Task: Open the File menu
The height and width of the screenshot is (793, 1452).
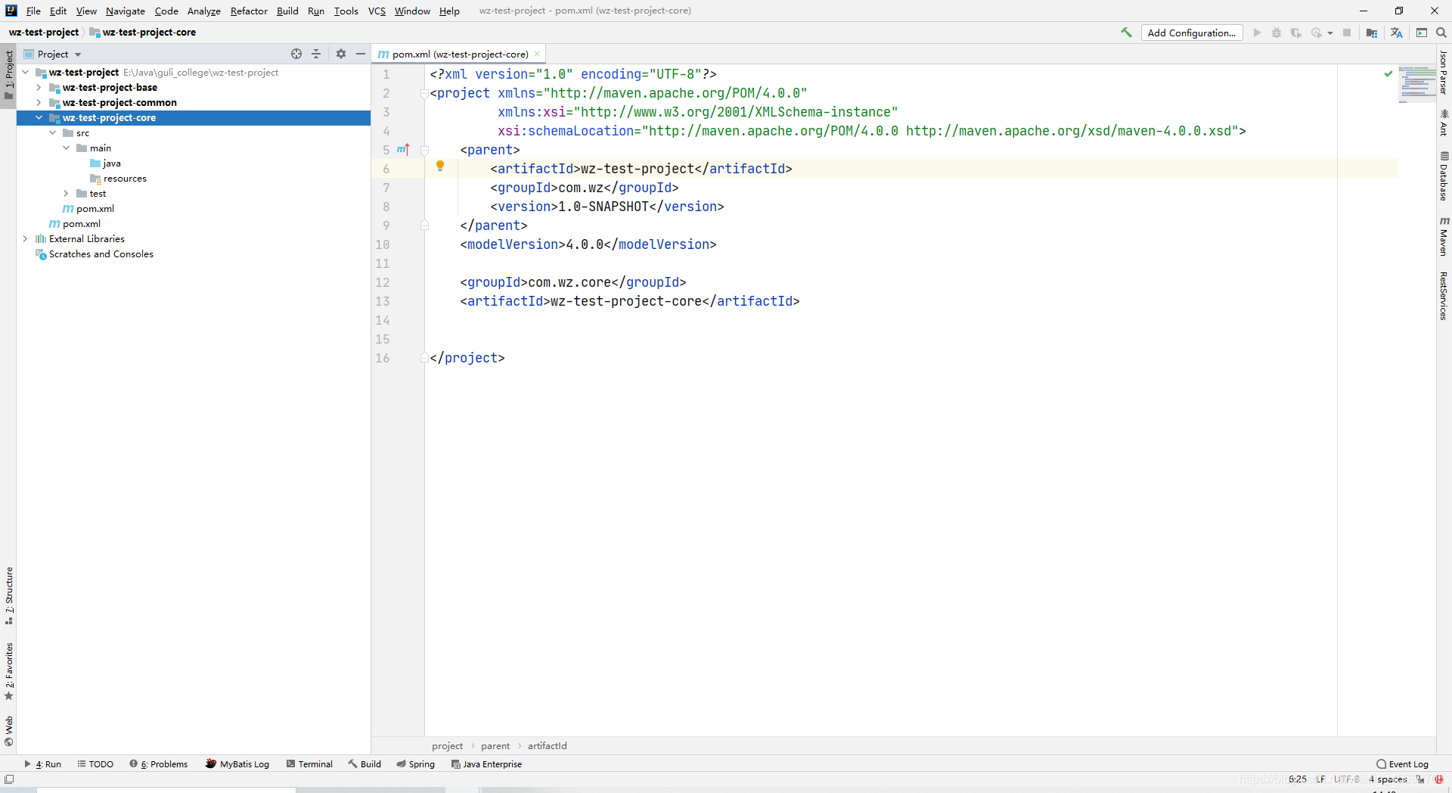Action: [x=33, y=11]
